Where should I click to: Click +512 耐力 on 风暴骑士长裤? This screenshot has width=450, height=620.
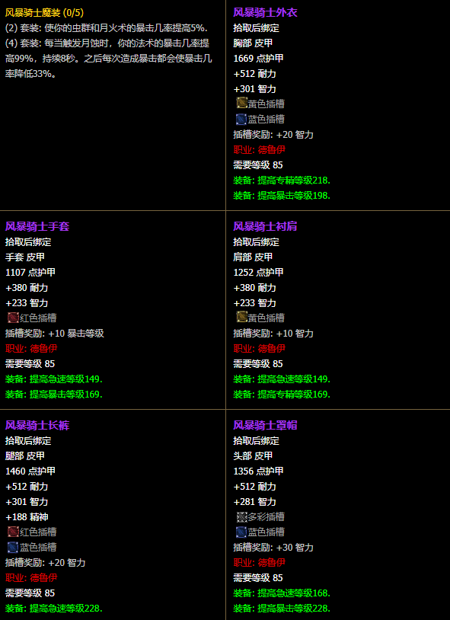pyautogui.click(x=27, y=487)
